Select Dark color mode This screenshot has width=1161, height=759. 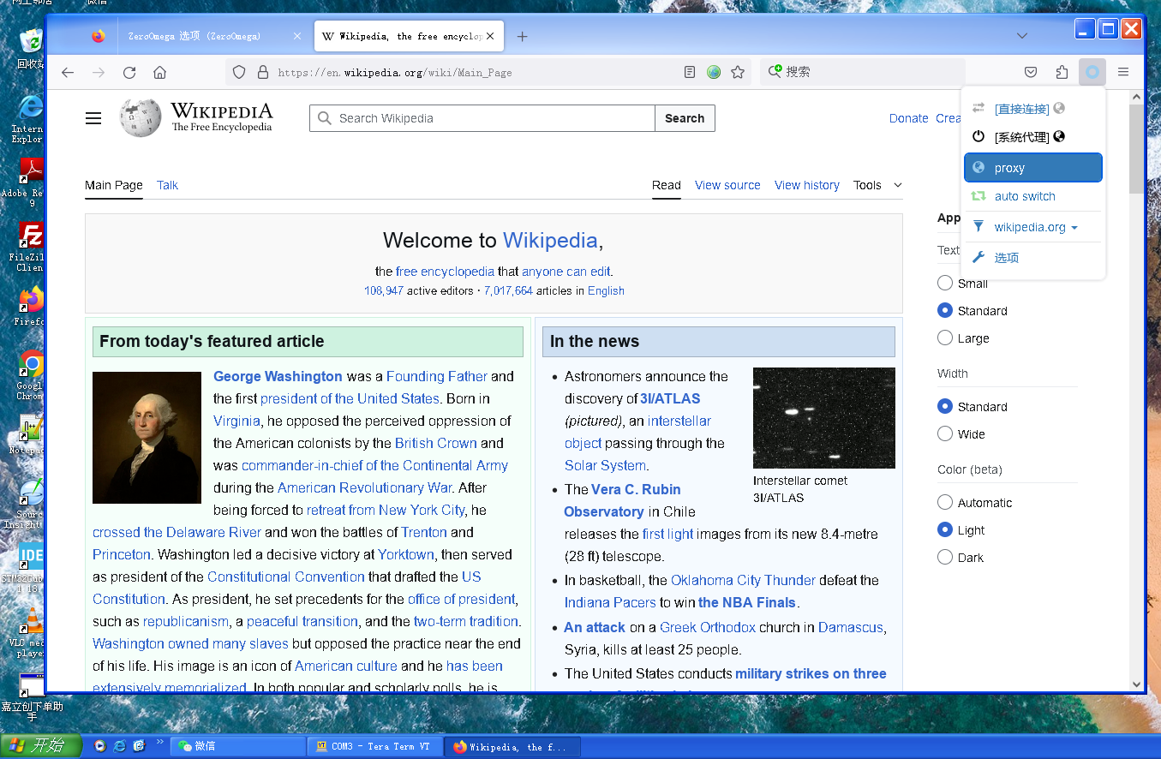[945, 557]
